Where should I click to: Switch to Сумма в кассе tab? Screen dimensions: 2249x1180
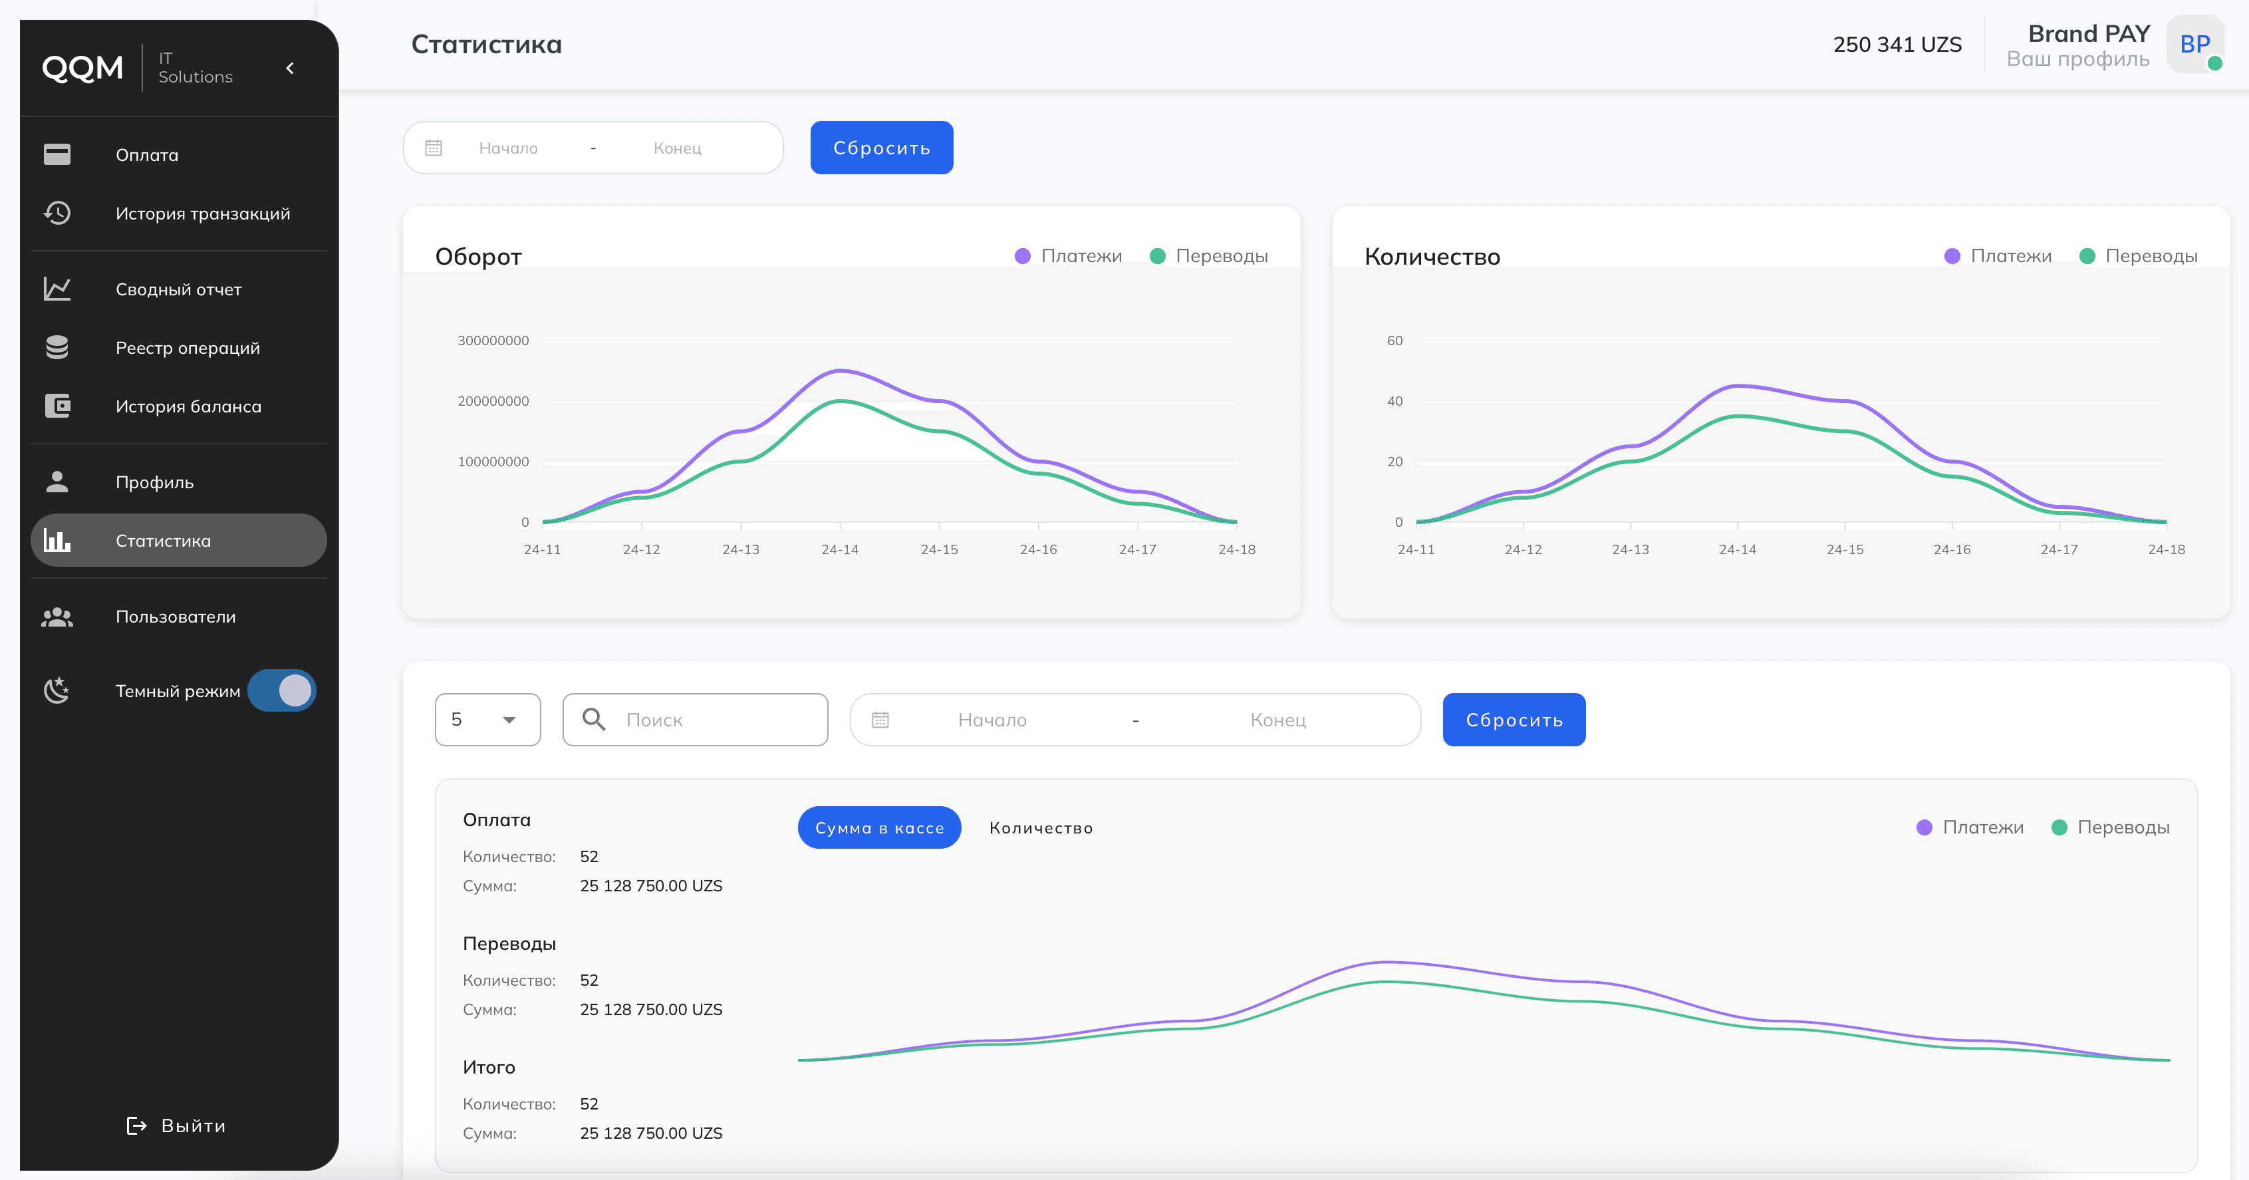[x=878, y=827]
